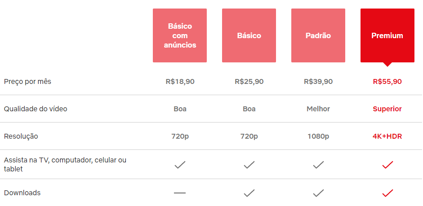Click the Premium devices checkmark icon
The width and height of the screenshot is (423, 206).
click(x=387, y=165)
